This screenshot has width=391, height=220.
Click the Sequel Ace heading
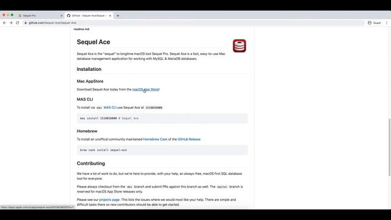[x=93, y=42]
